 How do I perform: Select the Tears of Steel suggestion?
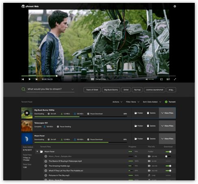[x=92, y=90]
